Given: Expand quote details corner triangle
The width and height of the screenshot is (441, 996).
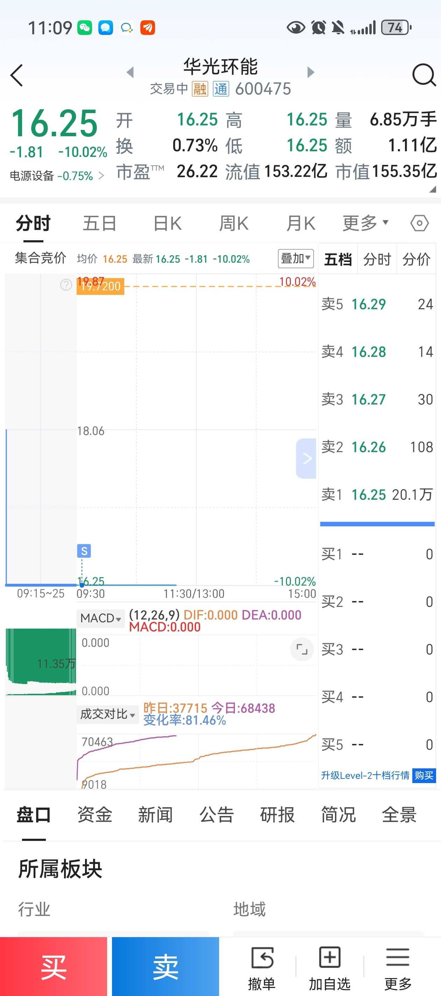Looking at the screenshot, I should coord(433,189).
